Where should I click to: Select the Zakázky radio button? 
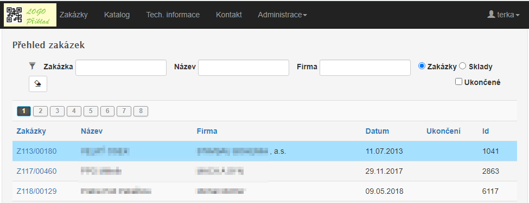[422, 66]
